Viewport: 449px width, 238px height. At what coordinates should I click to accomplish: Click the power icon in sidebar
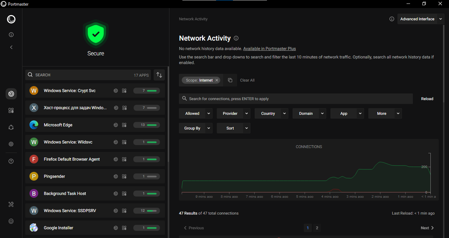[x=11, y=221]
